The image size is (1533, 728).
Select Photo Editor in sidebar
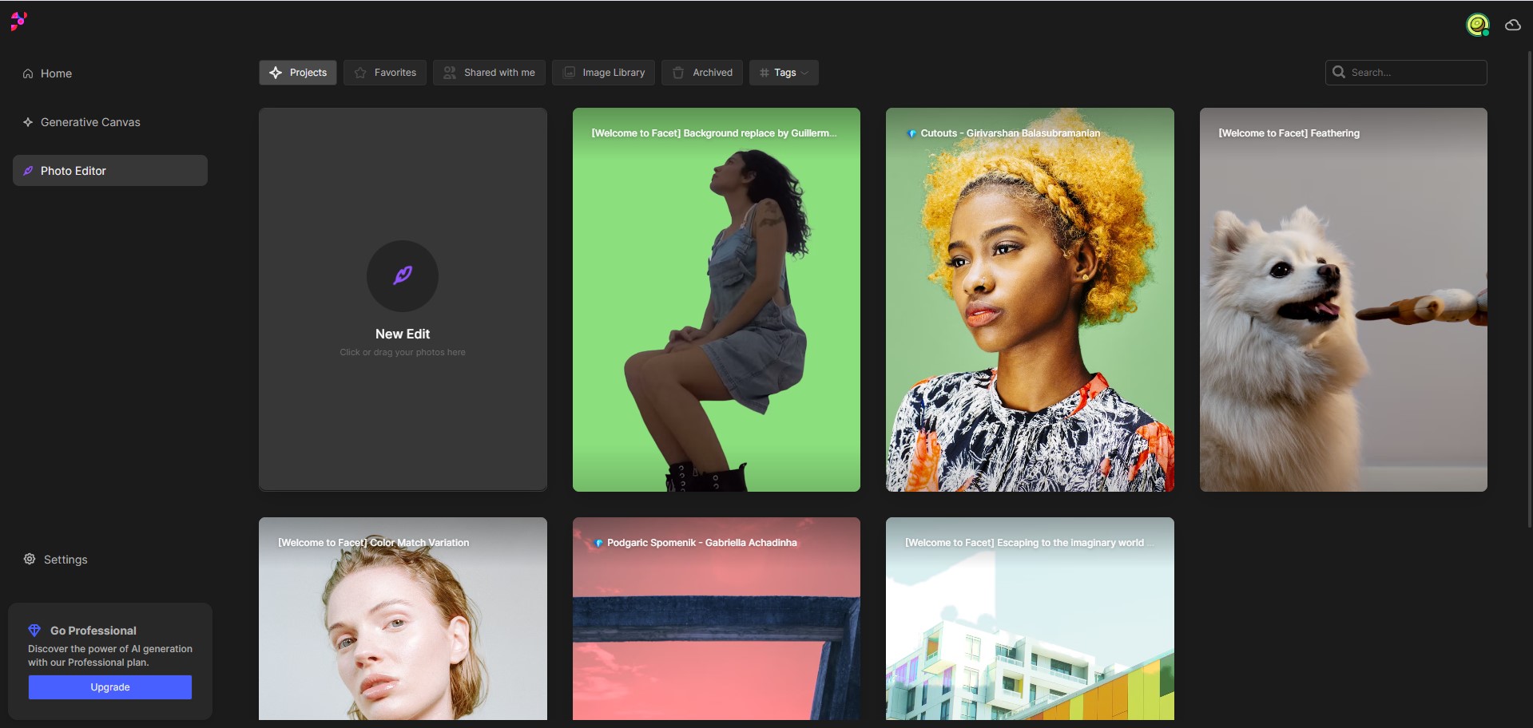click(110, 170)
